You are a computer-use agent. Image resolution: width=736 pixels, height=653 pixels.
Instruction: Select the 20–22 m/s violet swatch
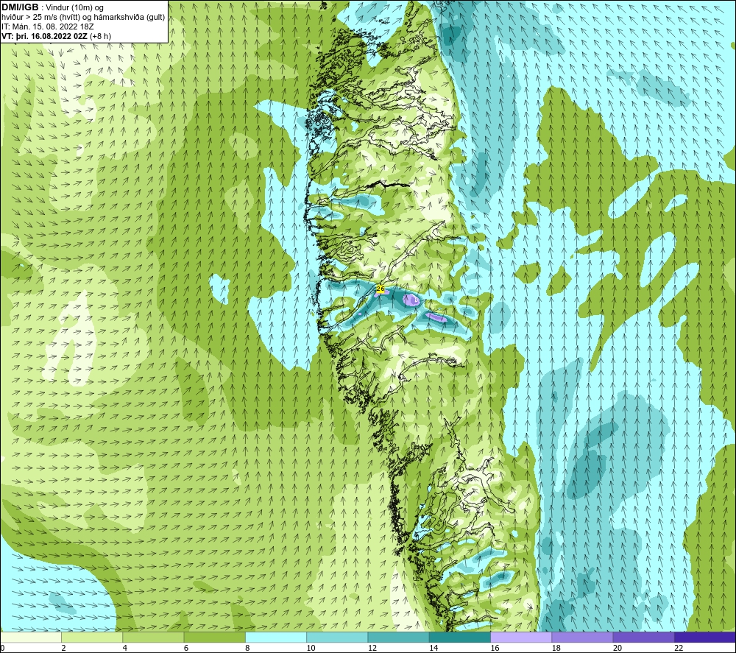pyautogui.click(x=643, y=637)
